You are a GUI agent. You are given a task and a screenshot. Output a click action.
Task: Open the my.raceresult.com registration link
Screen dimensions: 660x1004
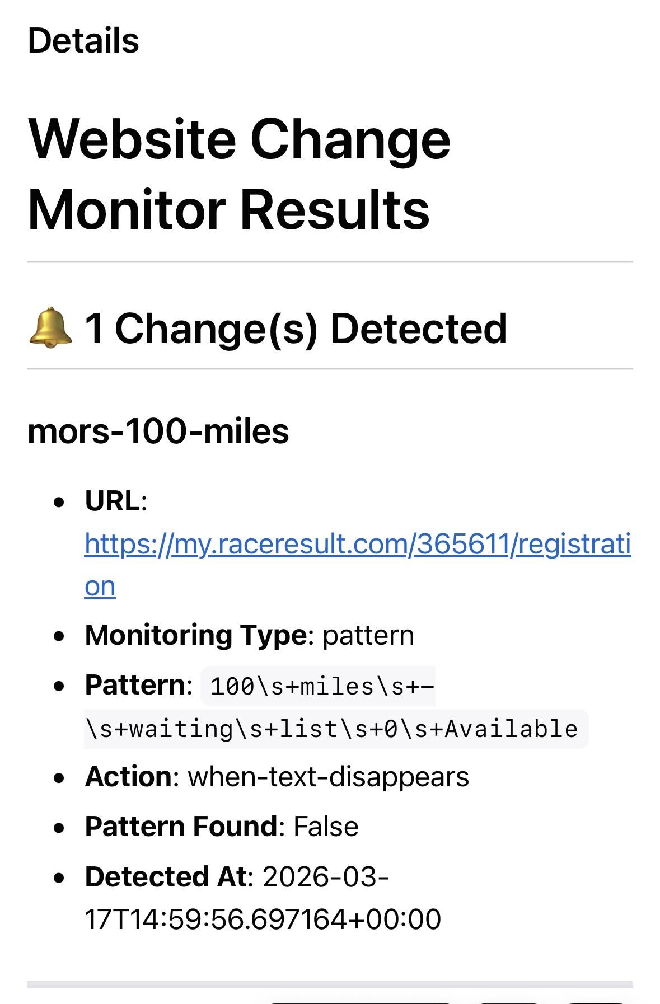(x=357, y=544)
